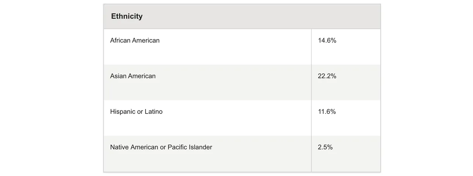This screenshot has width=473, height=176.
Task: Click the word Pacific
Action: point(177,147)
